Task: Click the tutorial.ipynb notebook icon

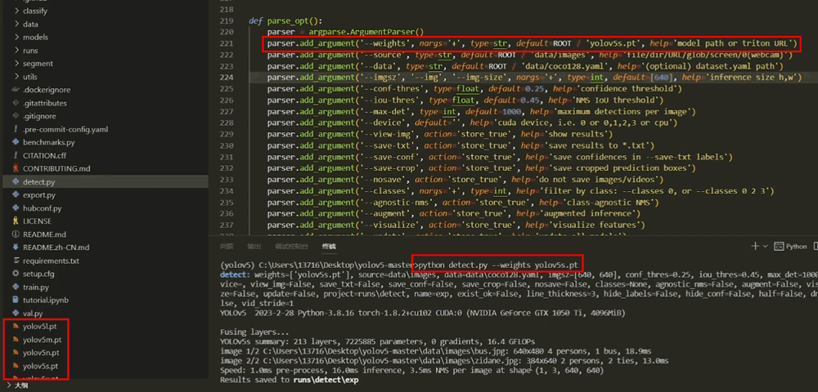Action: [x=15, y=300]
